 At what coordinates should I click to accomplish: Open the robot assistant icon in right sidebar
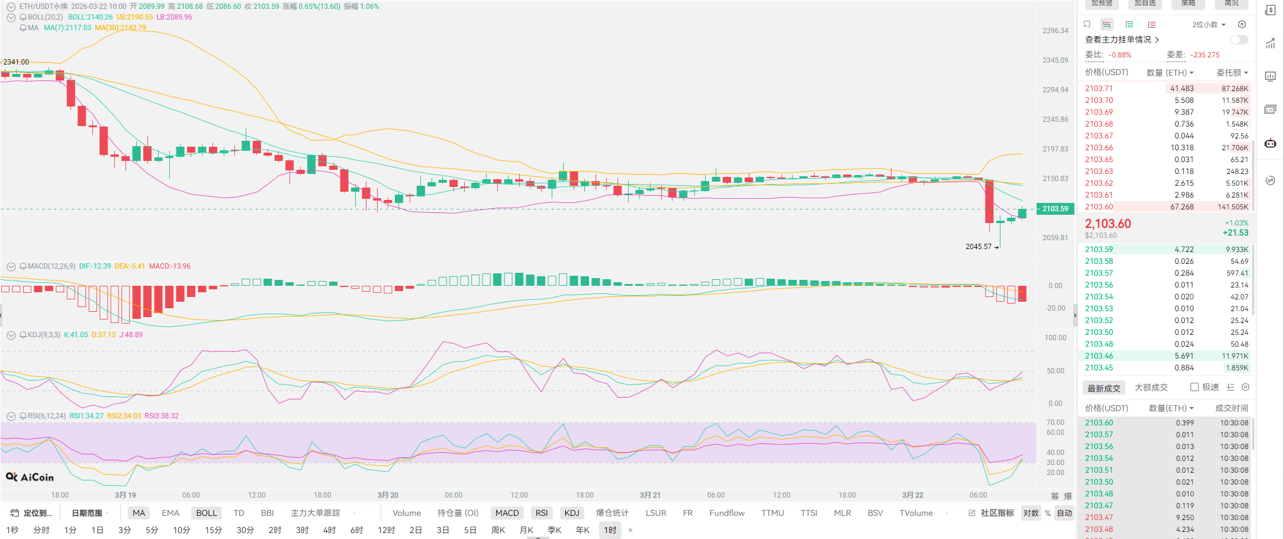pos(1270,143)
